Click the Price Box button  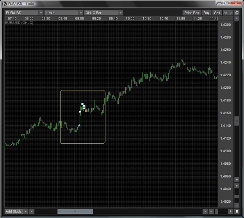click(x=192, y=13)
